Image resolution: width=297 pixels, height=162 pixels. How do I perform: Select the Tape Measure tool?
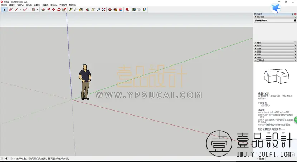point(71,9)
